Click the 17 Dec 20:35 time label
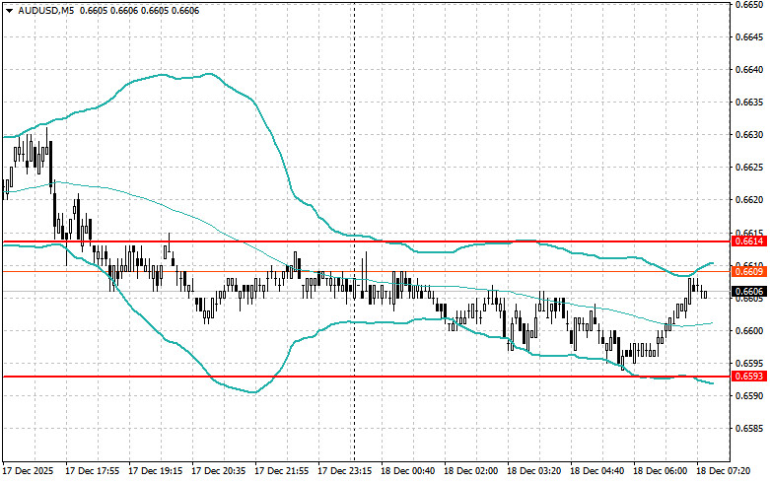This screenshot has width=770, height=482. 219,471
